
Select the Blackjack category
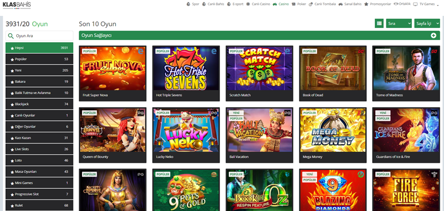39,104
